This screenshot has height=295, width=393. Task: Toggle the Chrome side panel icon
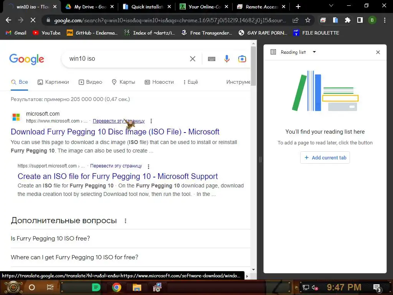tap(360, 20)
